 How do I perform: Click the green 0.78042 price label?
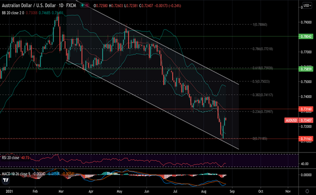306,37
